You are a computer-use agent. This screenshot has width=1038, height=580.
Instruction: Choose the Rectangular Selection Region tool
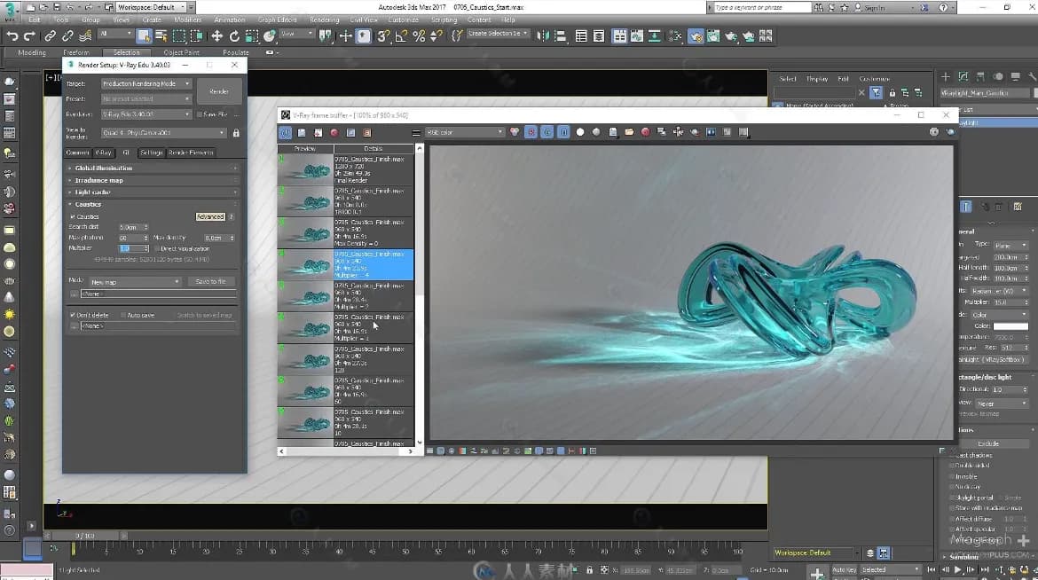coord(178,36)
